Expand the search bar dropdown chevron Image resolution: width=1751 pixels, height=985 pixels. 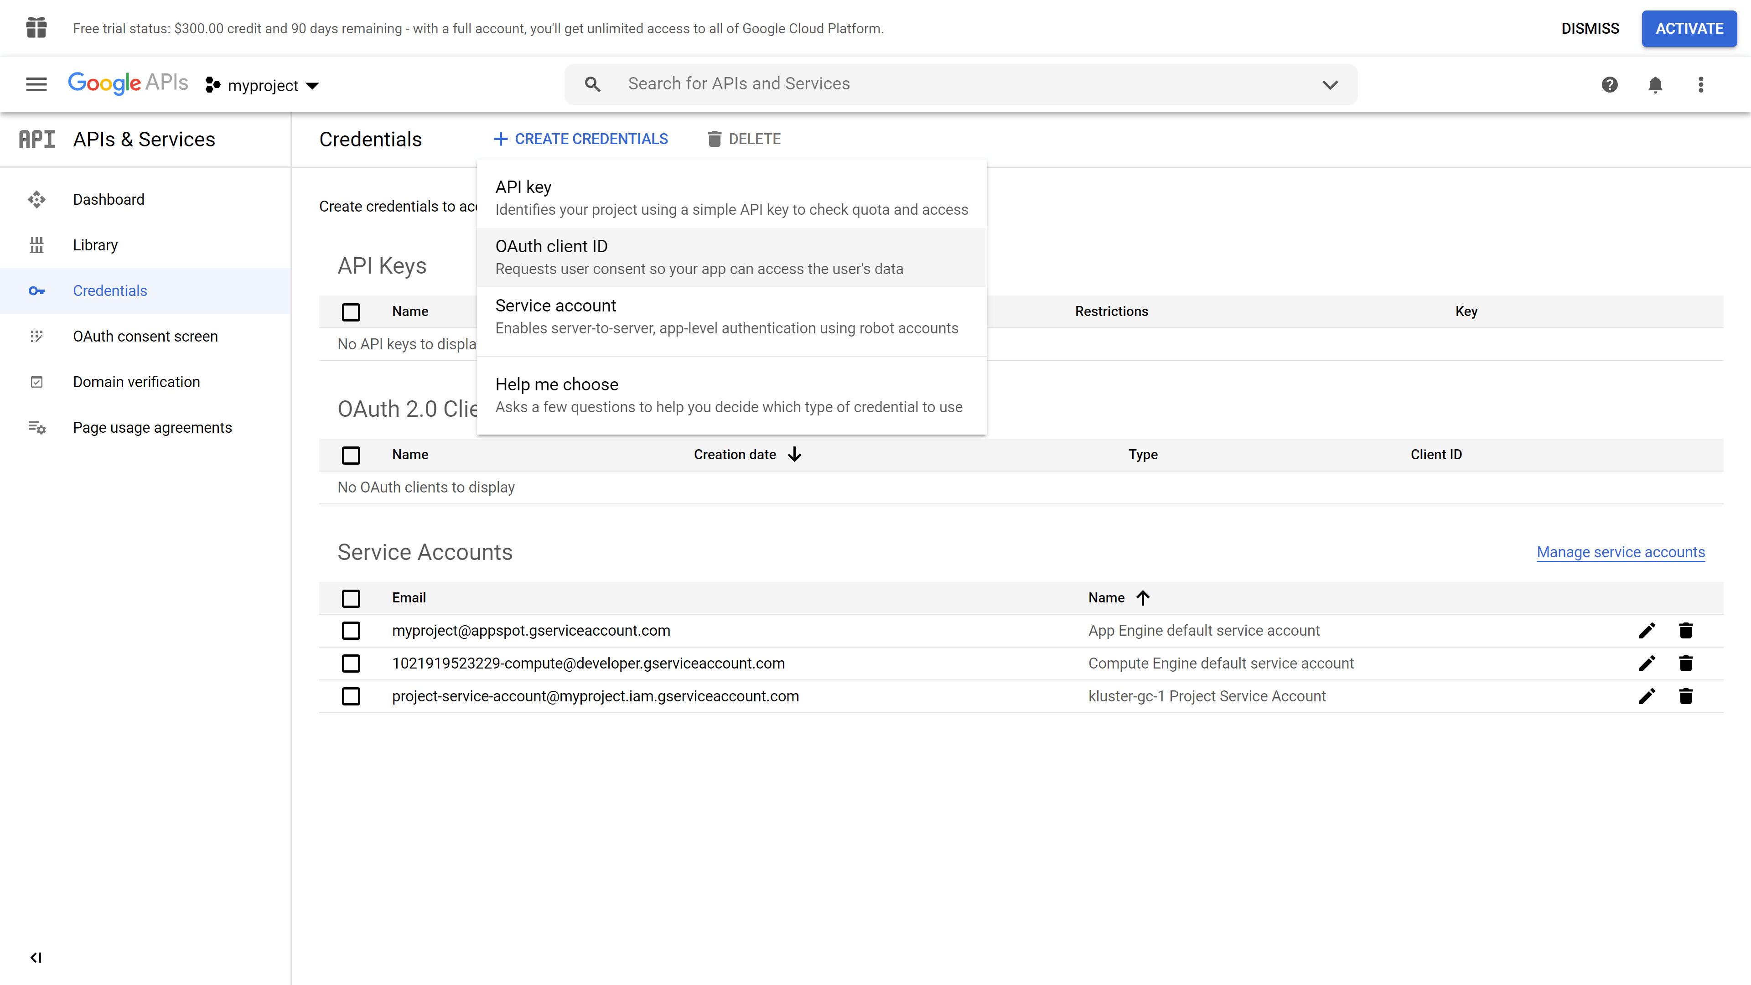point(1330,84)
